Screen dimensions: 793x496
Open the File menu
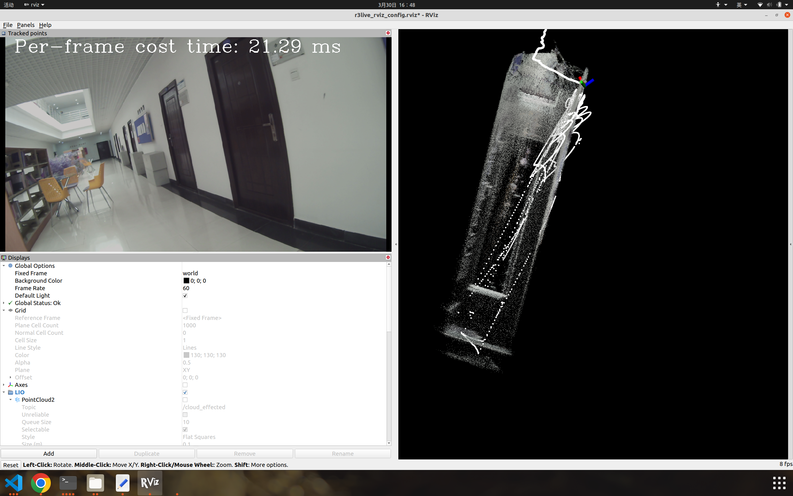click(7, 25)
